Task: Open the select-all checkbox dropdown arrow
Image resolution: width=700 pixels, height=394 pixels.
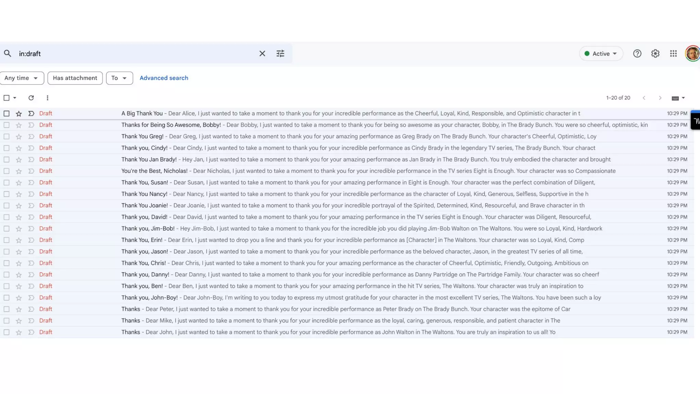Action: [x=15, y=98]
